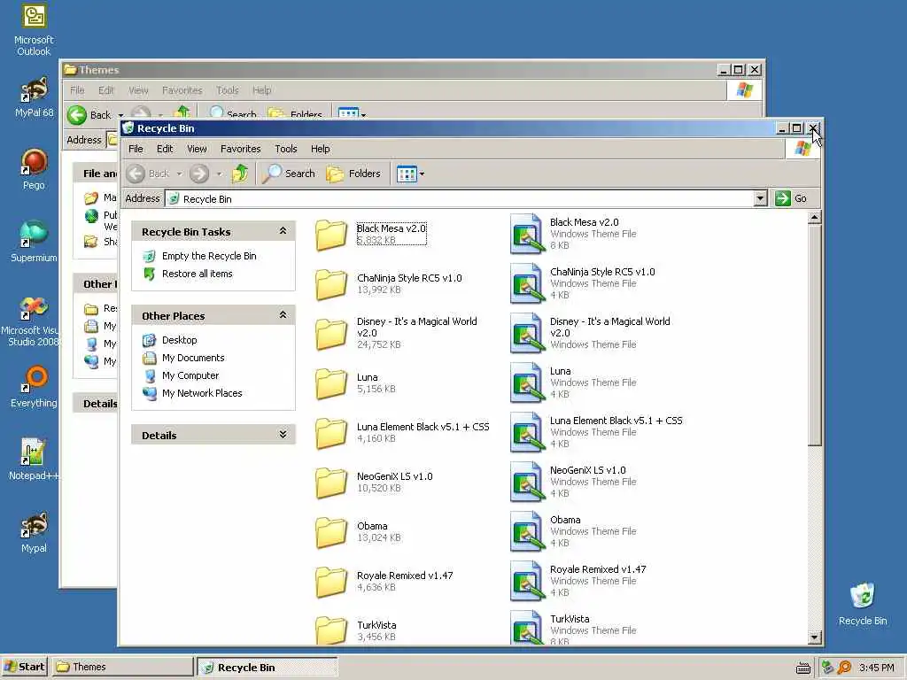Open the Forward history dropdown arrow in Recycle Bin

coord(219,174)
